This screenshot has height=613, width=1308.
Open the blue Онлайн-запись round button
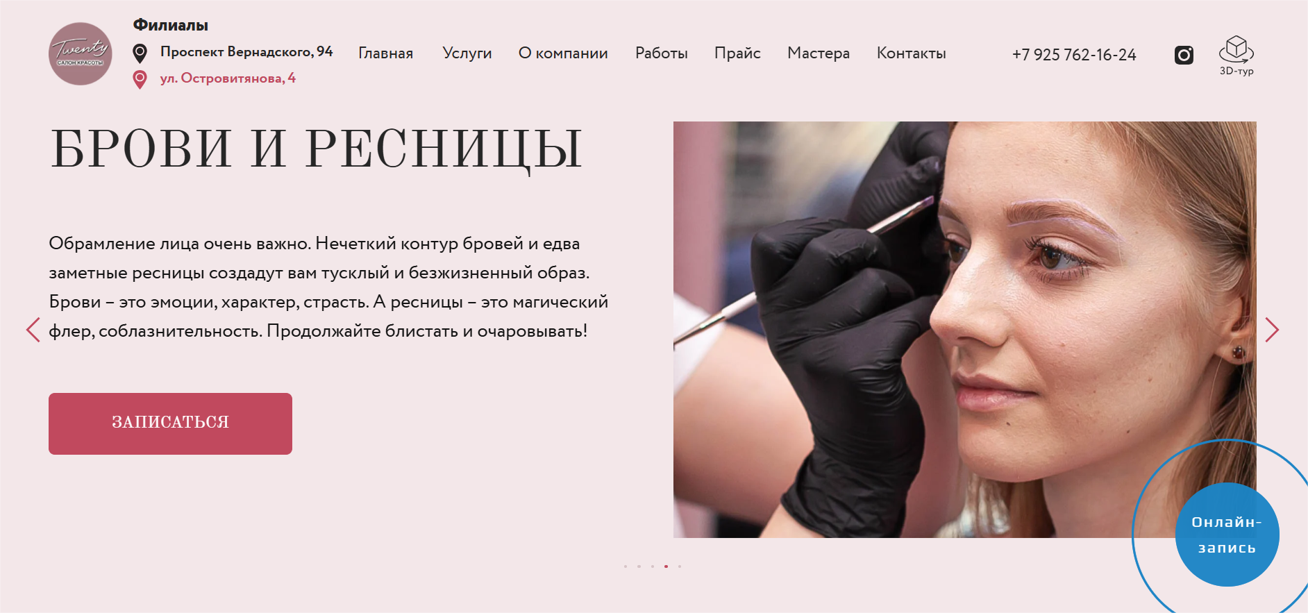click(1227, 535)
